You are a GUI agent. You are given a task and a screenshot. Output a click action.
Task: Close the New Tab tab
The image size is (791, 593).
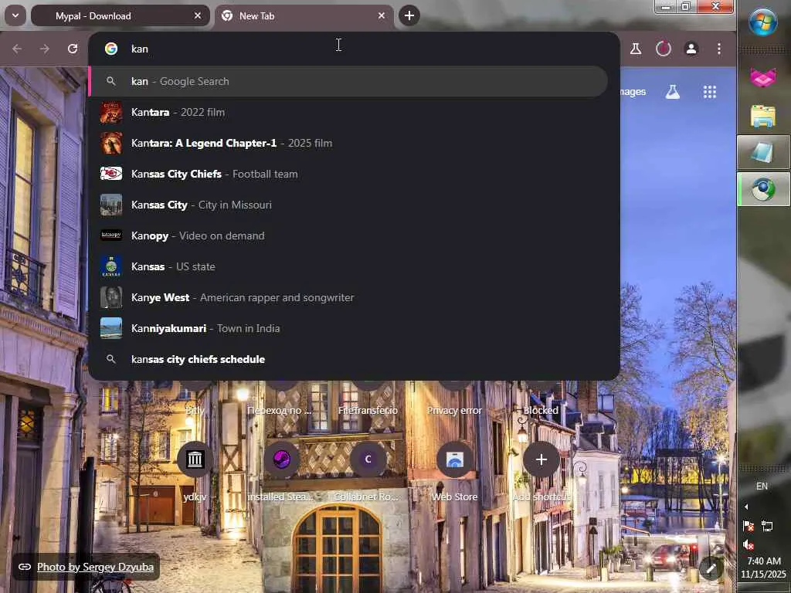pos(382,15)
